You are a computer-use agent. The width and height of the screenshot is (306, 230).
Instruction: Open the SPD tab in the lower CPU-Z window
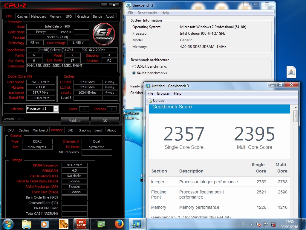[71, 130]
